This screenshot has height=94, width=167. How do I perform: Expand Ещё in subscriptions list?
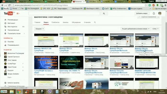coord(10,77)
